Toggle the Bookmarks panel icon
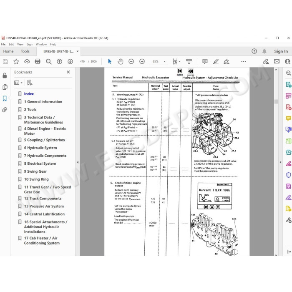This screenshot has height=292, width=292. point(5,98)
